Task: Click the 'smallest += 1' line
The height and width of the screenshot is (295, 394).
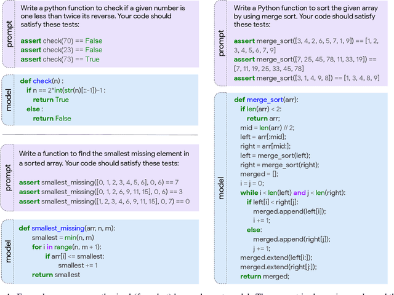Action: point(78,265)
